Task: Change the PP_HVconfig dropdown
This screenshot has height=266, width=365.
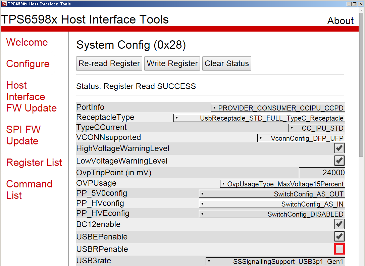Action: click(272, 204)
